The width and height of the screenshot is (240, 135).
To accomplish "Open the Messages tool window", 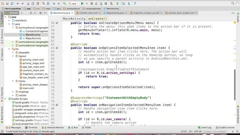I will tap(13, 127).
